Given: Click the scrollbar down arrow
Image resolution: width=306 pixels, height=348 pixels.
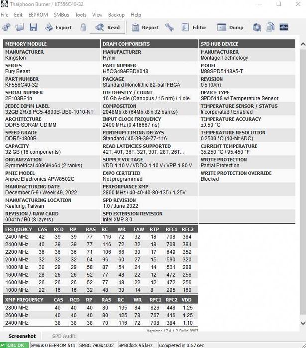Looking at the screenshot, I should pos(303,323).
